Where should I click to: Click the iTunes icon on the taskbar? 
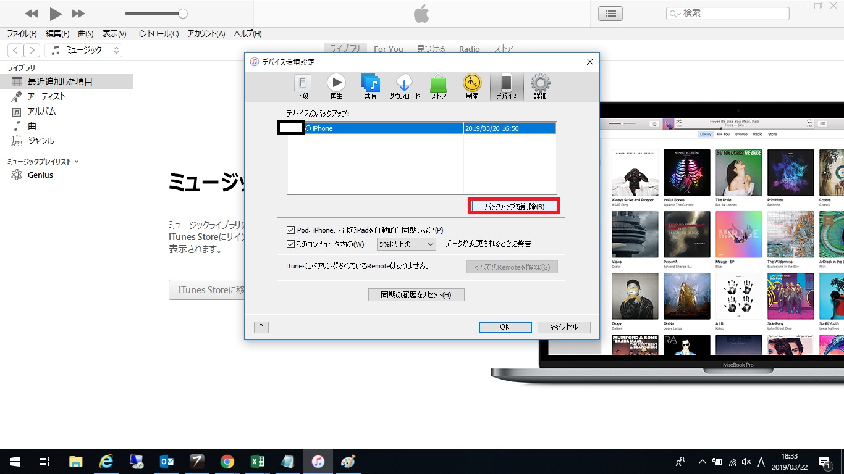tap(318, 462)
